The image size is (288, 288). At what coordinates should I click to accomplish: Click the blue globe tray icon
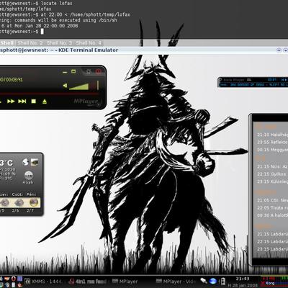(212, 281)
